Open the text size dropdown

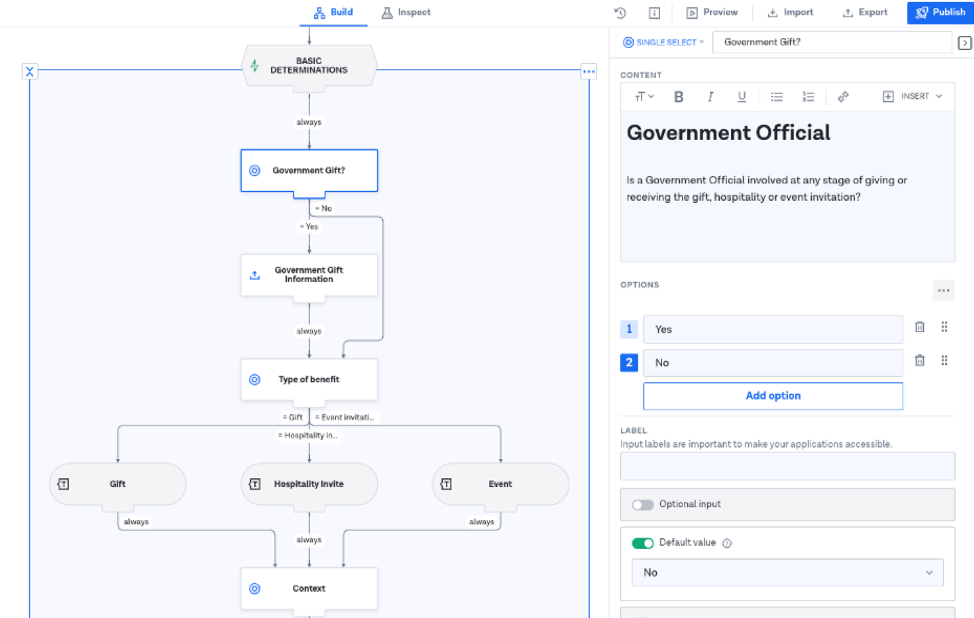pos(644,97)
